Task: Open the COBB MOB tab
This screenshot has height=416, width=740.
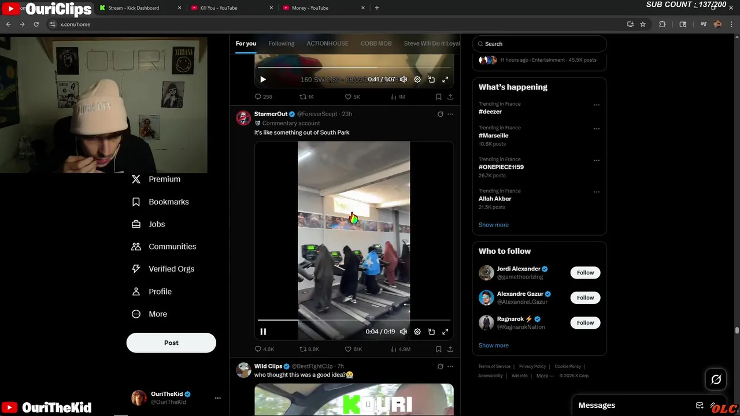Action: [x=376, y=43]
